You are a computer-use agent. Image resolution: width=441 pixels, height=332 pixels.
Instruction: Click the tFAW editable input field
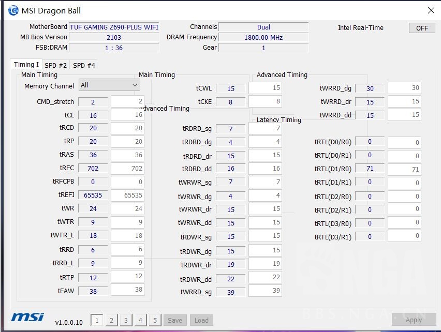click(x=127, y=290)
